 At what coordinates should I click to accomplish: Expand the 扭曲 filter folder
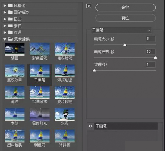[x=5, y=19]
